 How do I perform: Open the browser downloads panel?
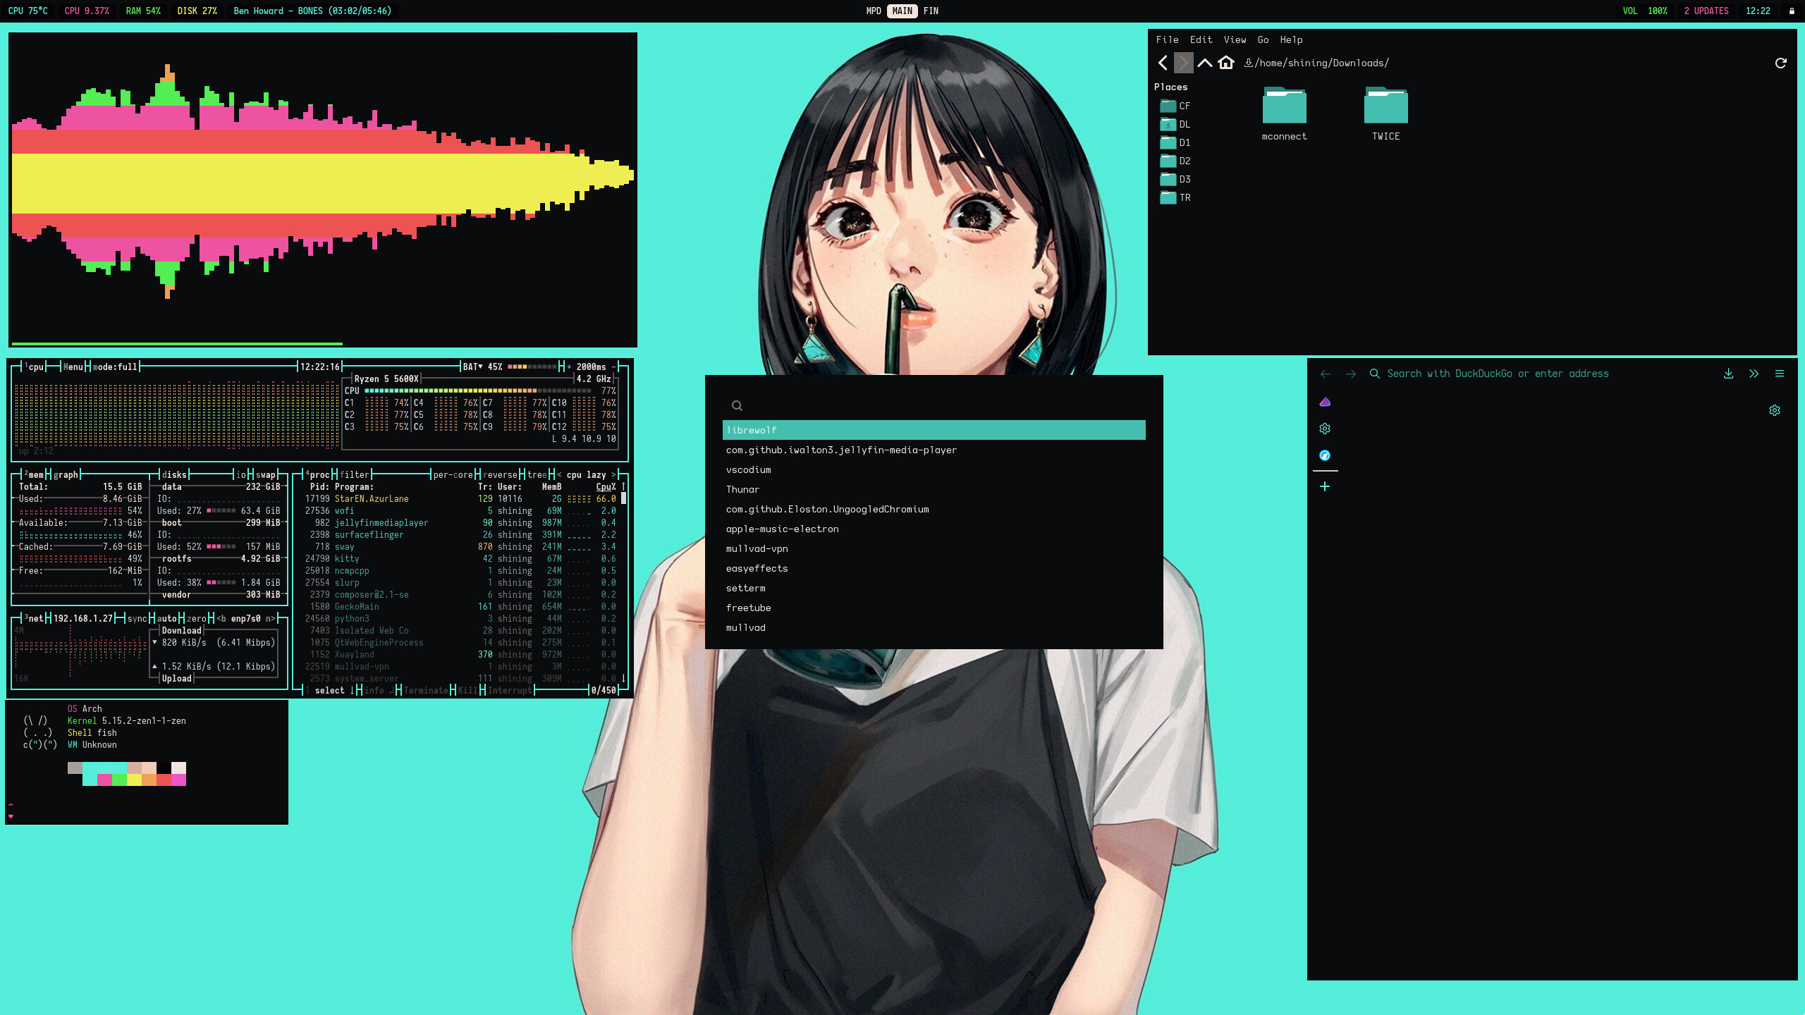[x=1728, y=374]
